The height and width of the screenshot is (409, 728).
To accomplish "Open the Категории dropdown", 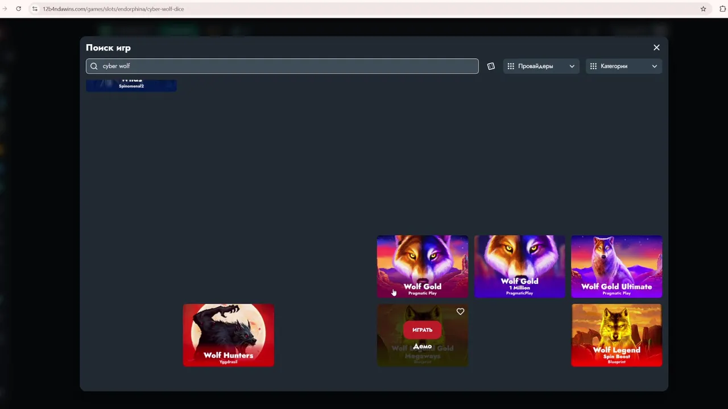I will click(623, 66).
